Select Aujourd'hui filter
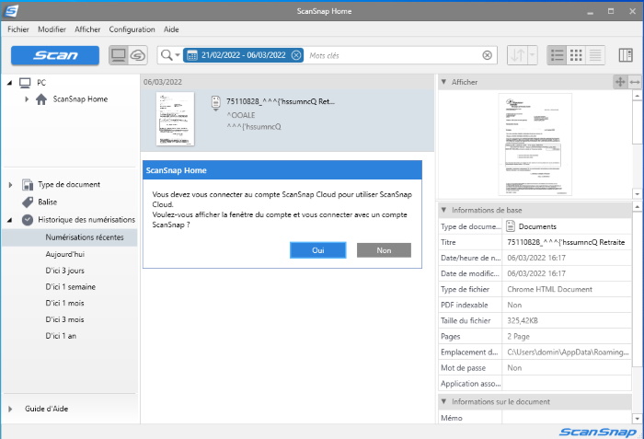The height and width of the screenshot is (439, 644). 65,254
